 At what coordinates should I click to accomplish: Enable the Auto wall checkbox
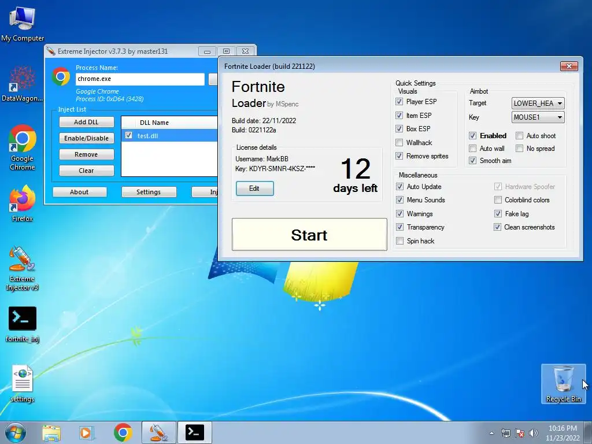click(472, 149)
